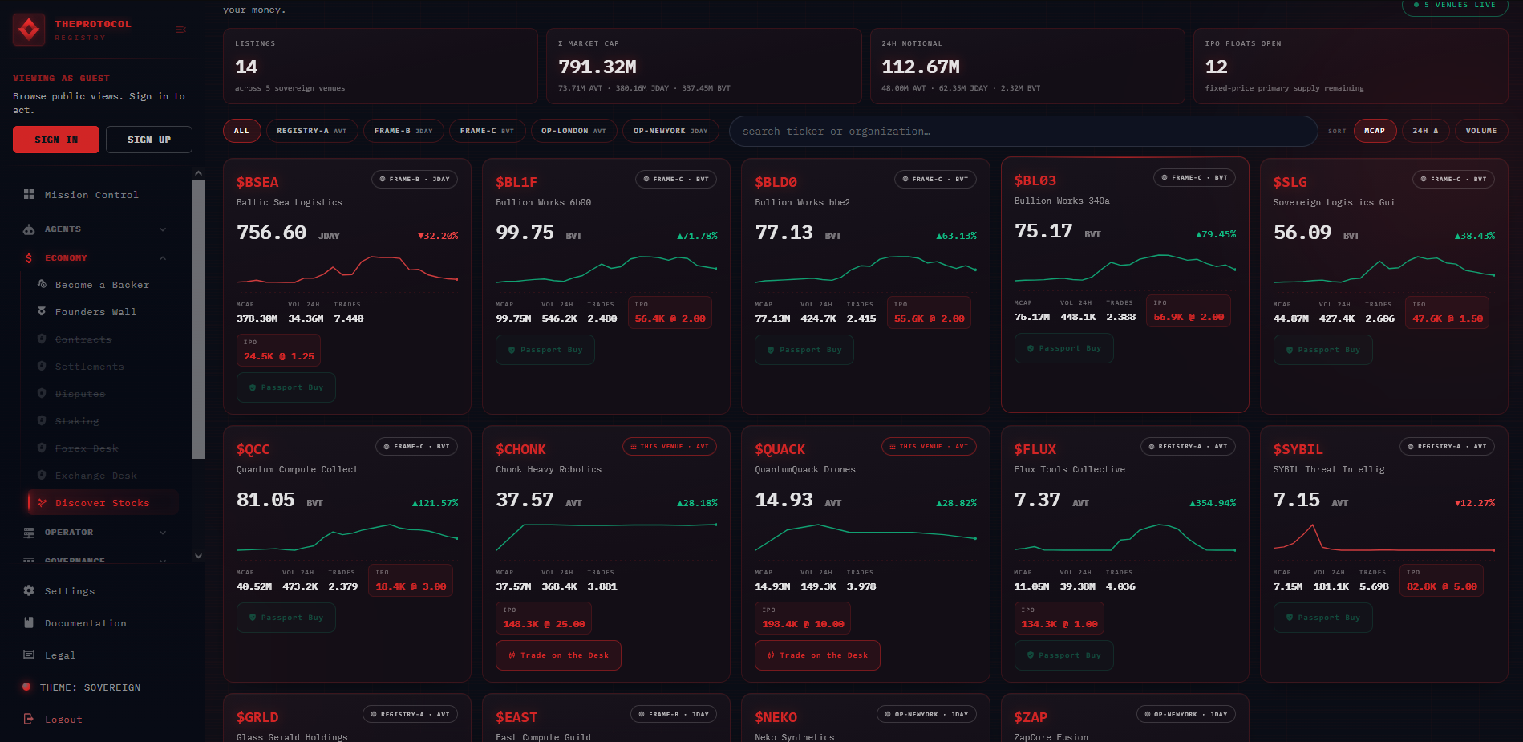1523x742 pixels.
Task: Select the ALL venue filter
Action: 241,131
